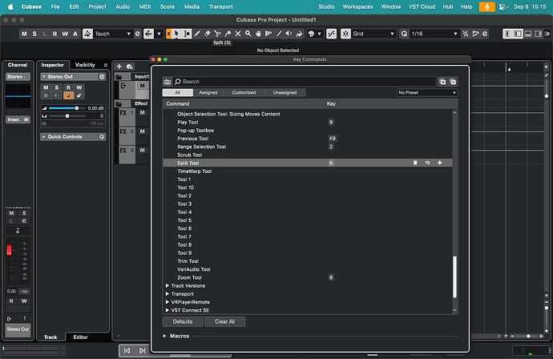Pick the Play speaker tool
The height and width of the screenshot is (359, 553).
point(289,34)
